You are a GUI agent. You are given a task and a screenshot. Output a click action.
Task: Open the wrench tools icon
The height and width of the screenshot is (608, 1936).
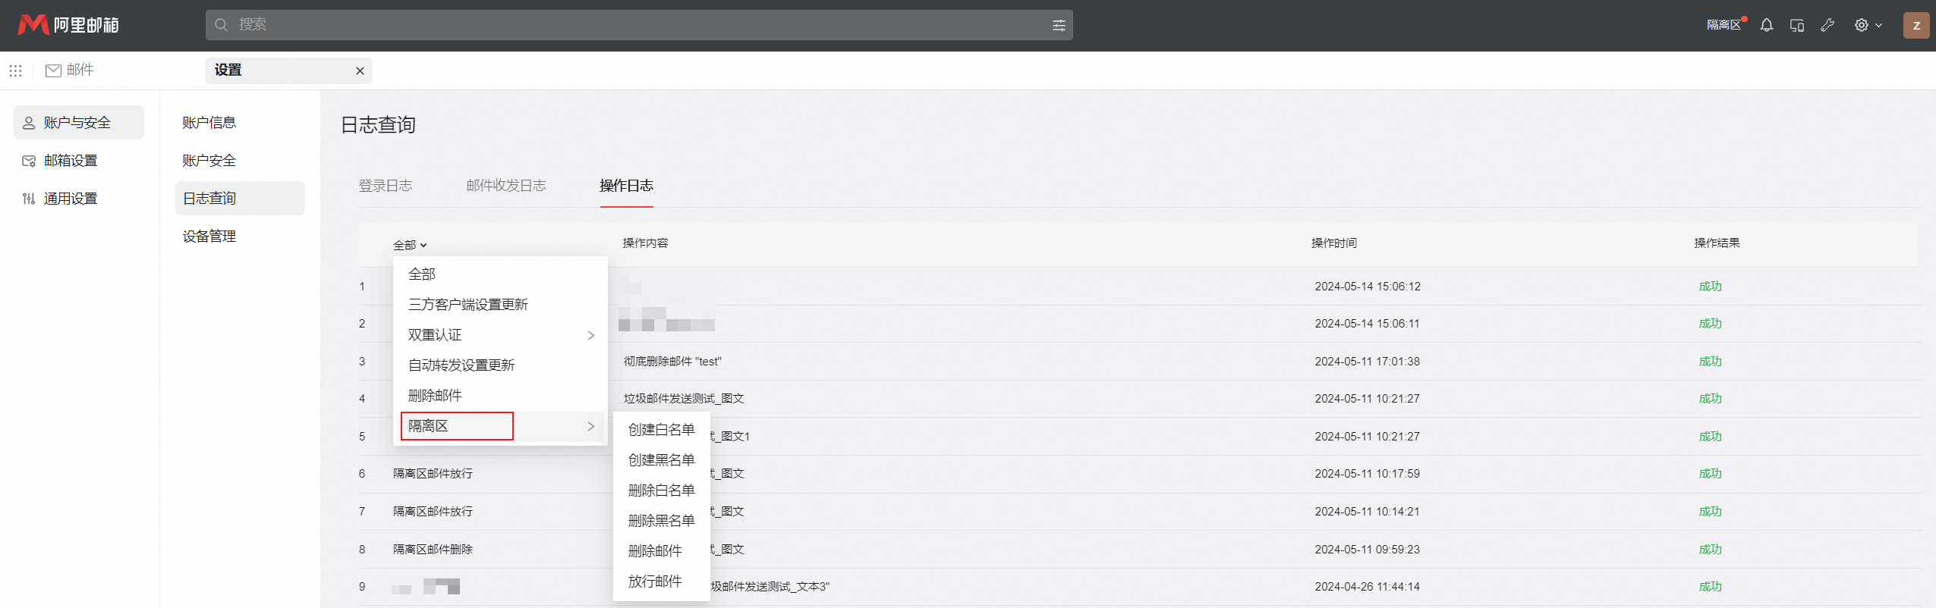[1827, 25]
